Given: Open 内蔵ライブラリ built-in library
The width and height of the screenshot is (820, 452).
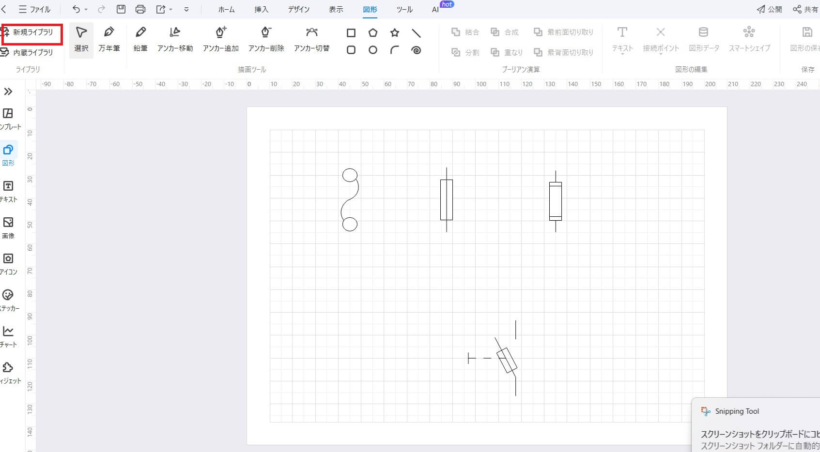Looking at the screenshot, I should click(x=28, y=52).
